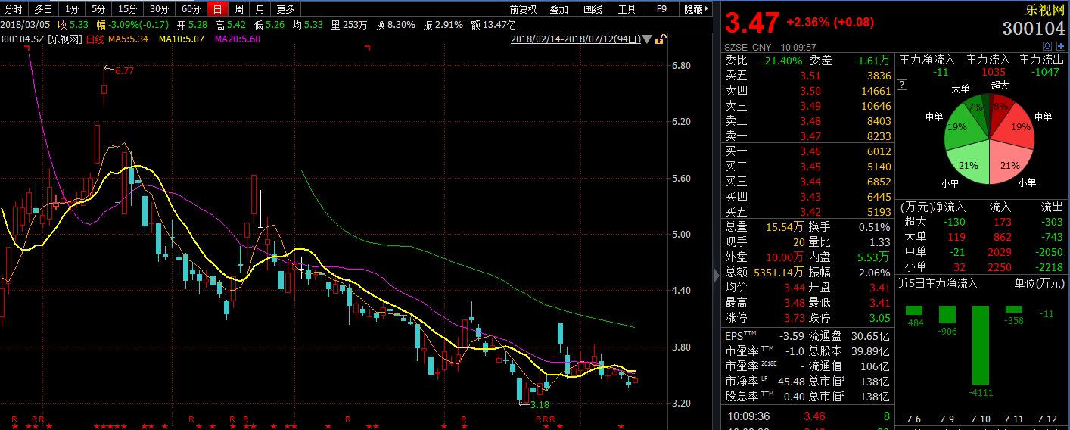Click the 涨停 limit-up price 3.73

coord(793,318)
